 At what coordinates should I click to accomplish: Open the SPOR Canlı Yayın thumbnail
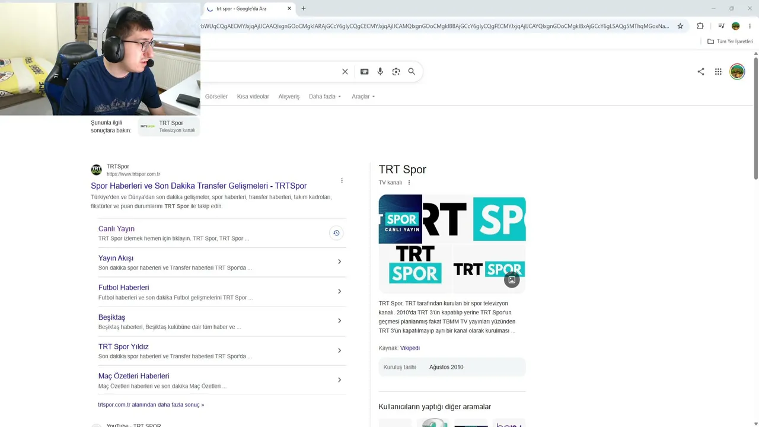point(400,219)
